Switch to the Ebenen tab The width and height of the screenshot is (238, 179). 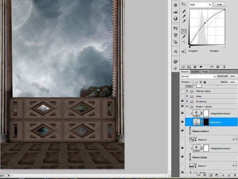[185, 72]
